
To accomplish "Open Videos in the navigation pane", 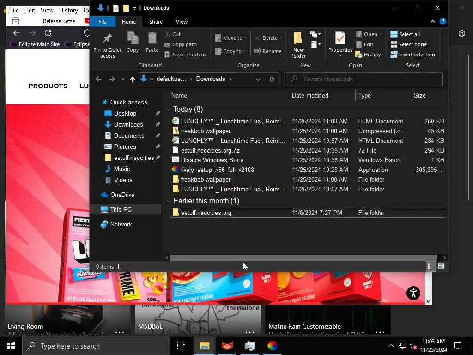I will 123,180.
